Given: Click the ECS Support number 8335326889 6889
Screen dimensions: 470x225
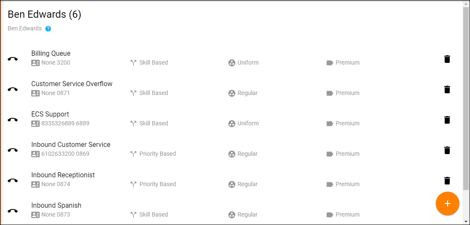Looking at the screenshot, I should (65, 124).
